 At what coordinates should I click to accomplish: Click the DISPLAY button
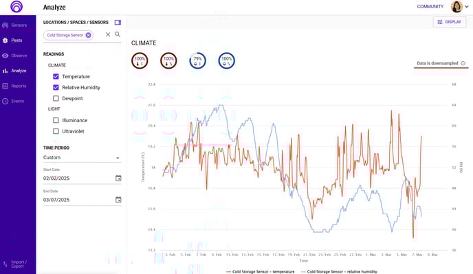click(450, 22)
